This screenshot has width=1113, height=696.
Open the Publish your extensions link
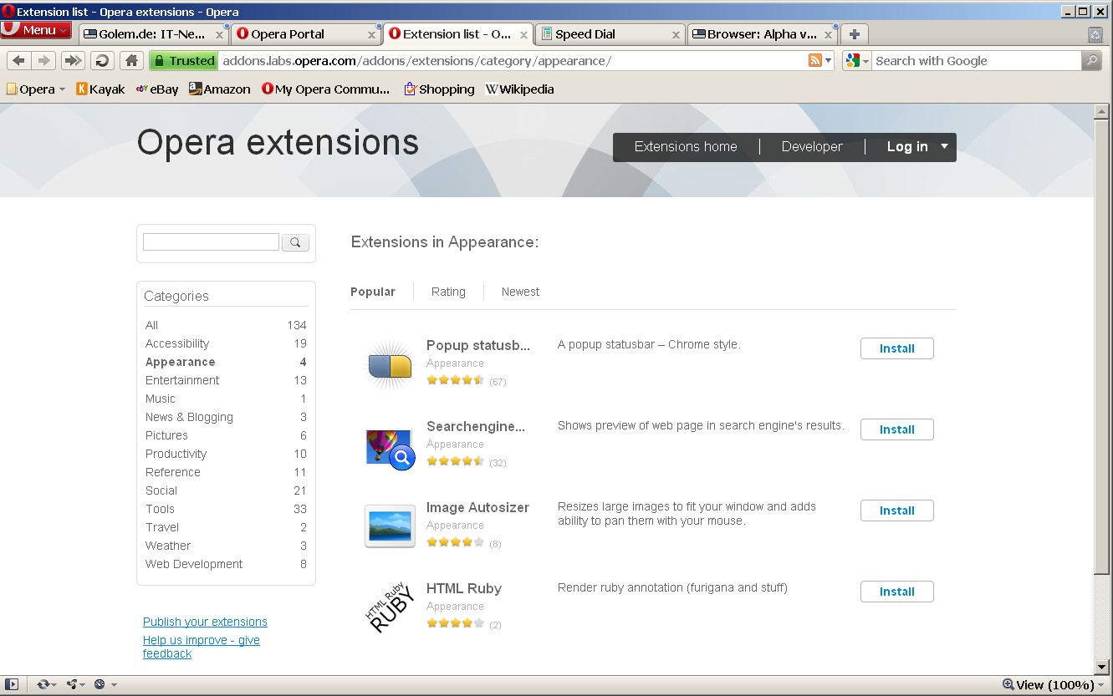coord(205,622)
